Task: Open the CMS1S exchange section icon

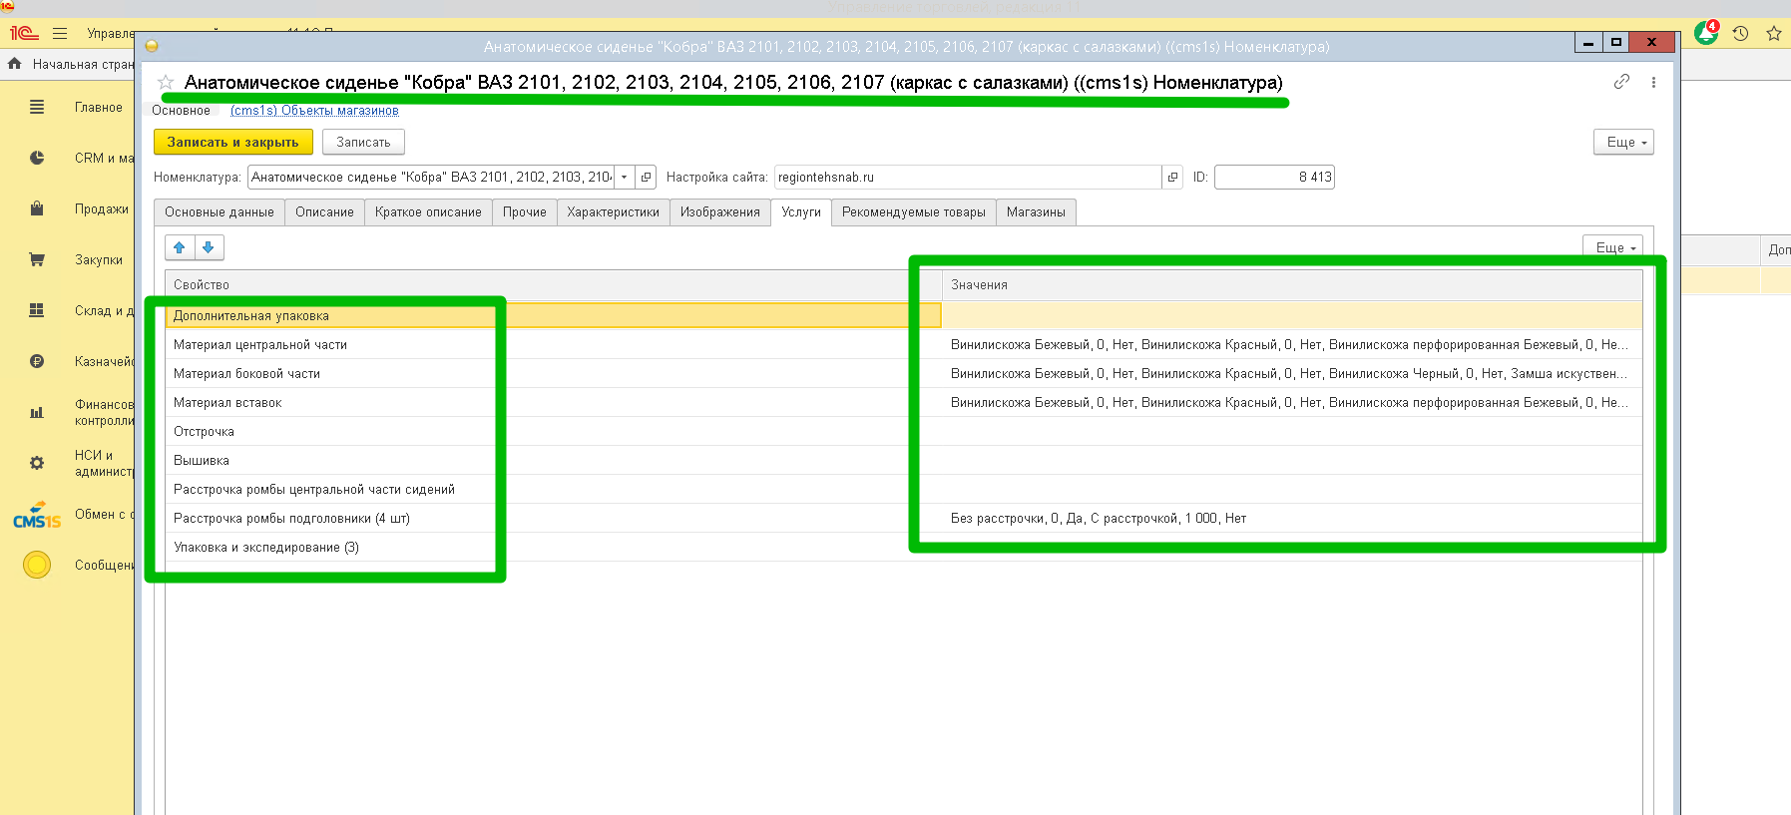Action: 37,515
